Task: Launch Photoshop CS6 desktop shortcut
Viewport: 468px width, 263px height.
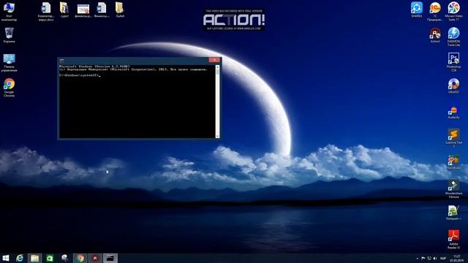Action: 453,62
